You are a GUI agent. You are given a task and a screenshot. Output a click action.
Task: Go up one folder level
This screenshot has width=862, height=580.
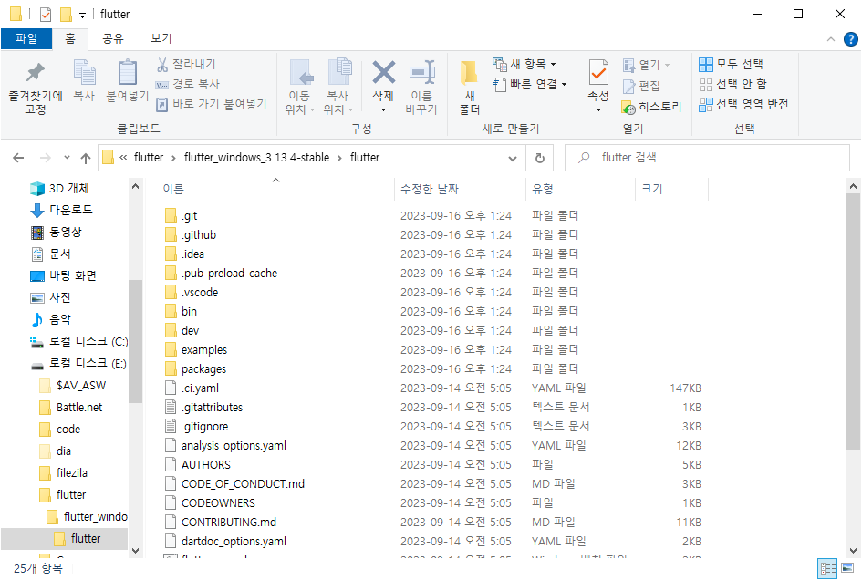[86, 159]
